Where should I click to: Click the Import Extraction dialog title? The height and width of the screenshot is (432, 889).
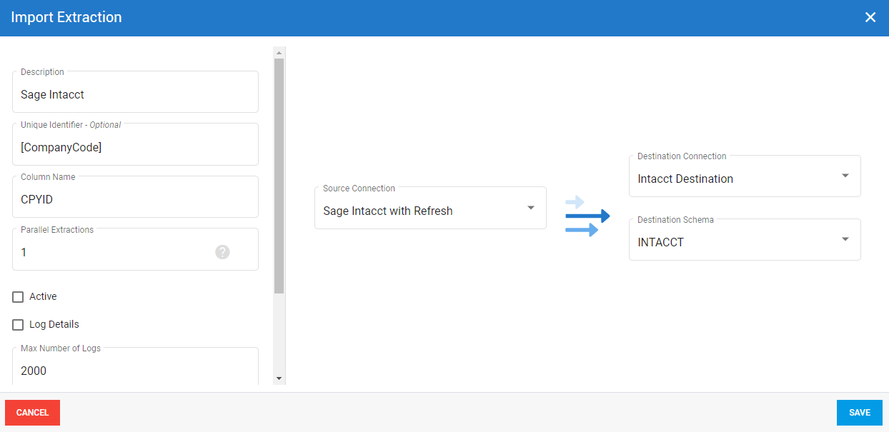pos(66,18)
